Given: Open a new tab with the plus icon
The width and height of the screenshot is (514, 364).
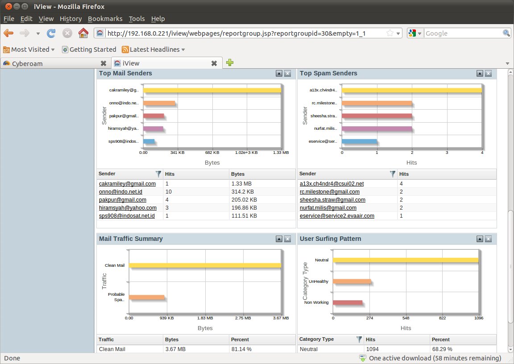Looking at the screenshot, I should tap(229, 63).
